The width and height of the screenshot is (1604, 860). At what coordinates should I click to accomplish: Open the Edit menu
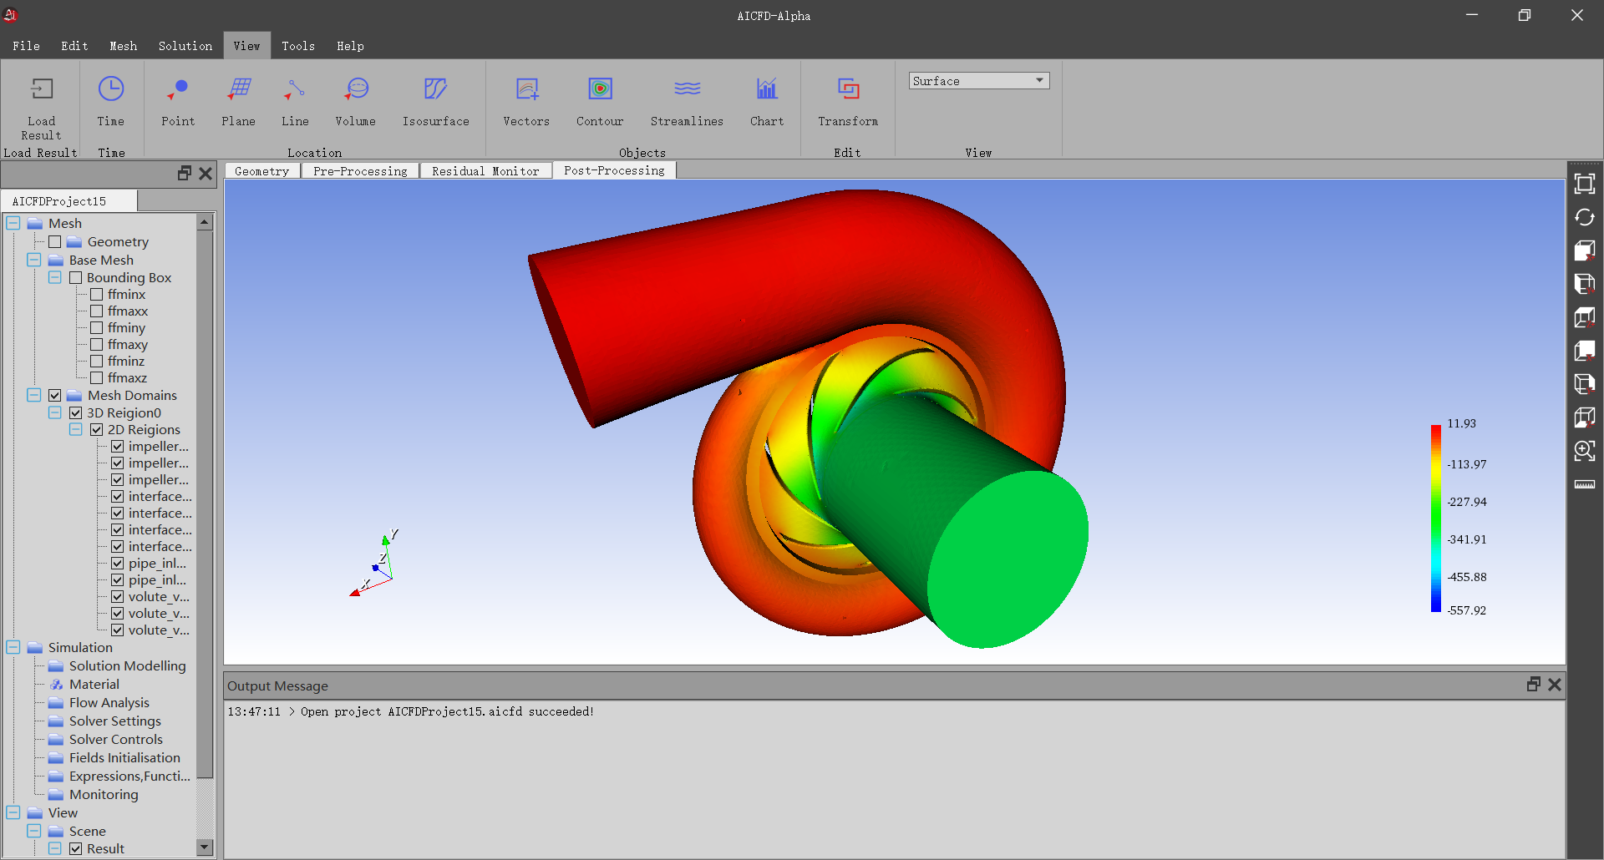point(74,46)
